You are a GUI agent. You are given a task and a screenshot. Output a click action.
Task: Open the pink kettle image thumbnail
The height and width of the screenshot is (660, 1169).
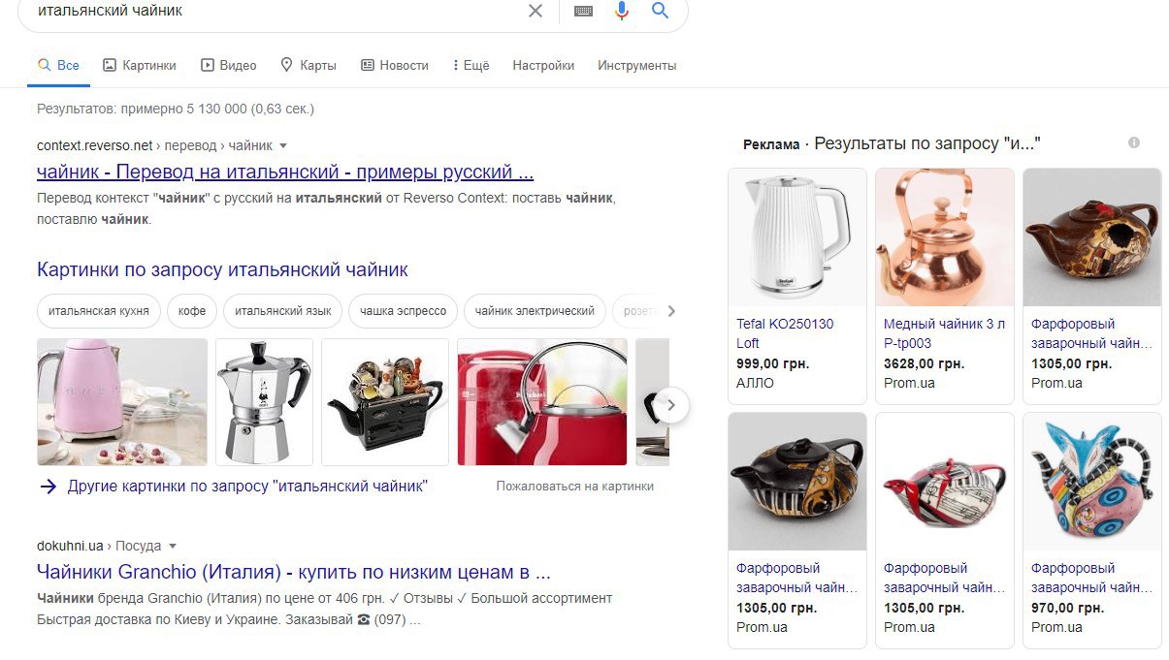[x=122, y=401]
